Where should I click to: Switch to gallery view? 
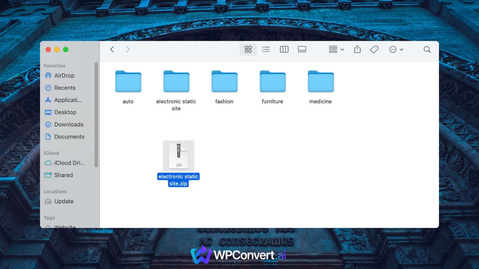tap(302, 49)
